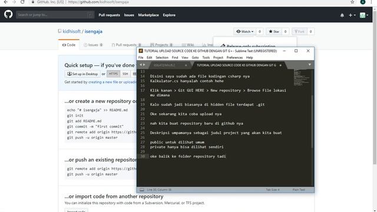Click the Fork button

coord(299,31)
